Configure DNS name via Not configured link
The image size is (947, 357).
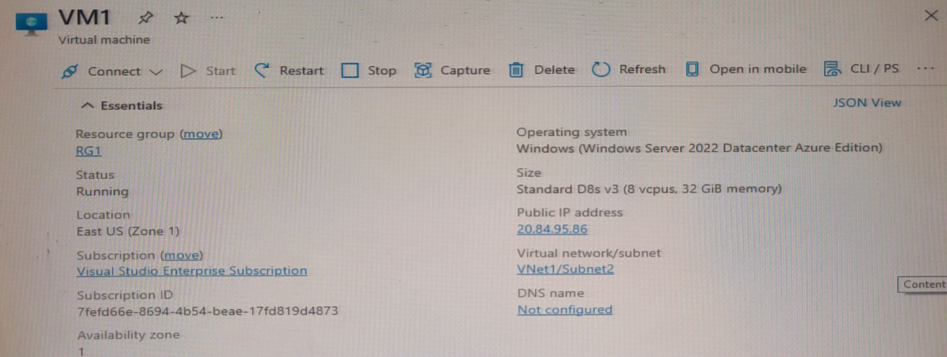(x=565, y=310)
